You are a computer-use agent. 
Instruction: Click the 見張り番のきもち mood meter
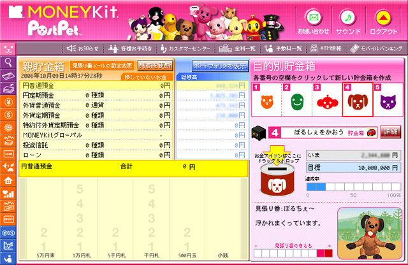(293, 253)
